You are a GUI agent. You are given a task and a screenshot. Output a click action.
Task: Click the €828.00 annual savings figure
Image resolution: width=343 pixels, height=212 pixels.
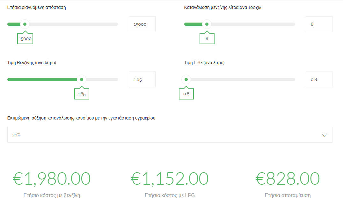coord(288,179)
